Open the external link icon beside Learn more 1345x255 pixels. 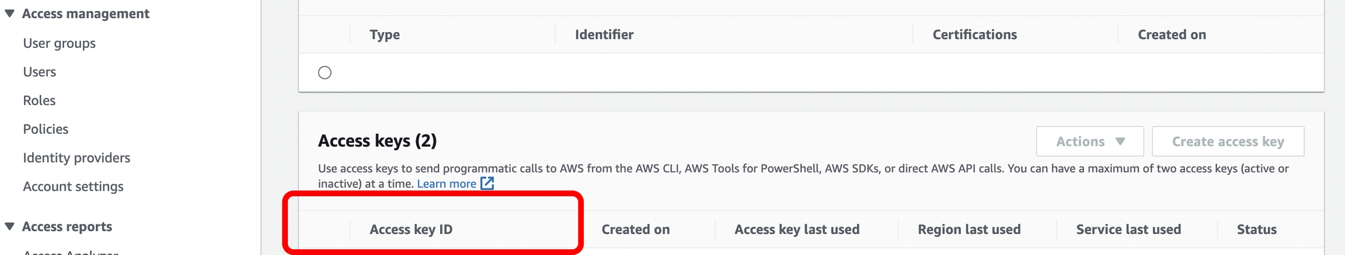pyautogui.click(x=487, y=183)
